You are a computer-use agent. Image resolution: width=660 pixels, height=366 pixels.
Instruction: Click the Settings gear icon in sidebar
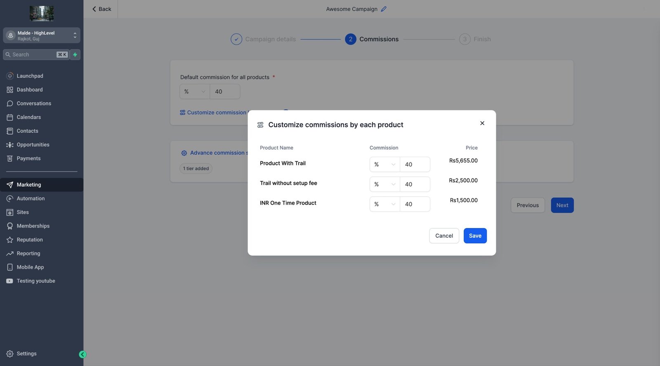tap(10, 354)
